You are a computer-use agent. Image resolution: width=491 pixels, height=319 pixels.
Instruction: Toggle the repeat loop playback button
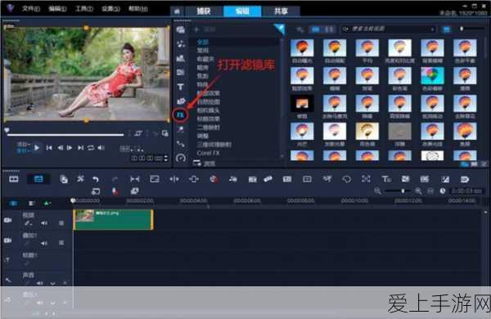point(91,148)
